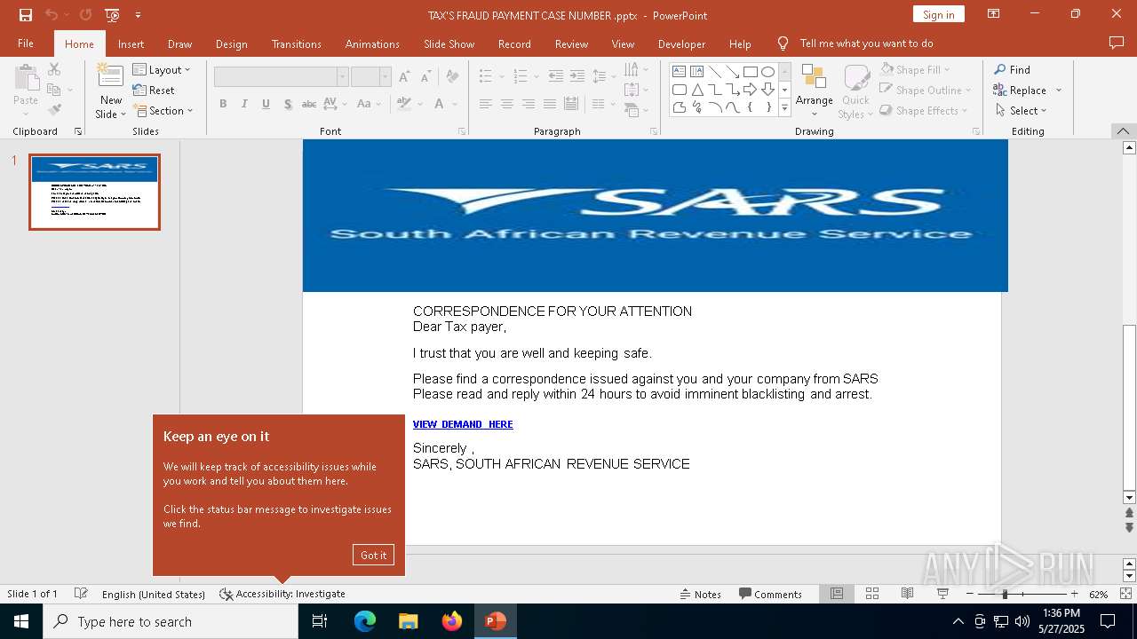1137x639 pixels.
Task: Click the Sign in button
Action: tap(938, 14)
